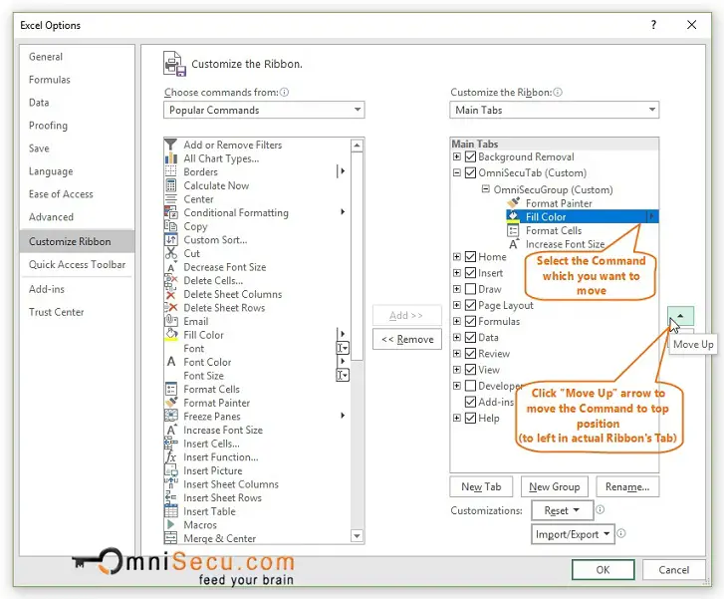
Task: Click the Remove button
Action: [x=406, y=339]
